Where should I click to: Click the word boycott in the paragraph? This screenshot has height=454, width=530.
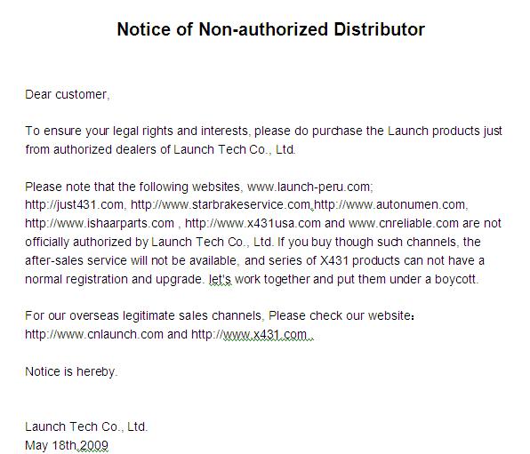[x=455, y=279]
